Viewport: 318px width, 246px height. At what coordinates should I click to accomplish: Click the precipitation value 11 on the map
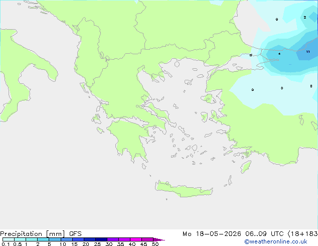coord(308,52)
